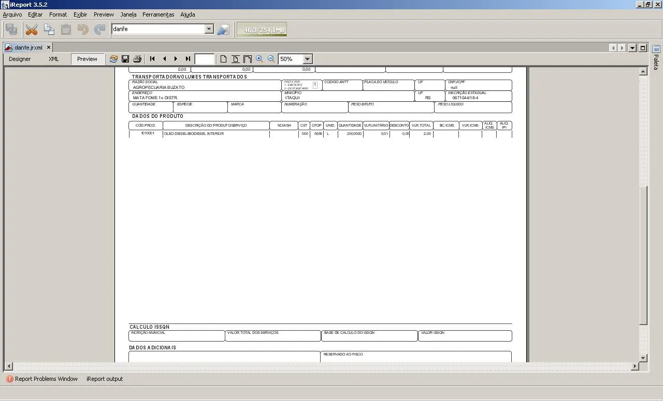Open the Ferramentas menu
This screenshot has width=663, height=401.
[158, 14]
